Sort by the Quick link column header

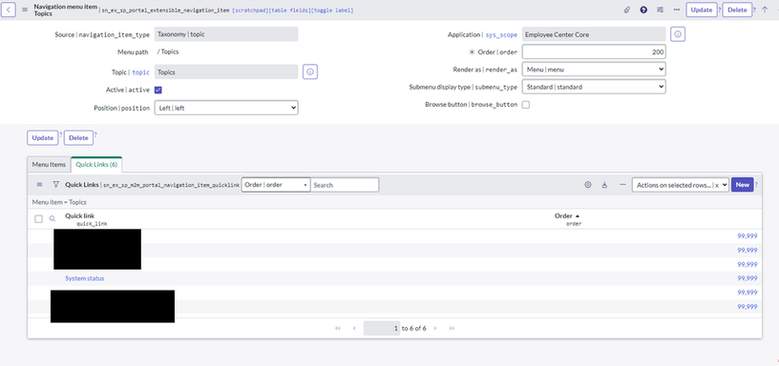[79, 215]
